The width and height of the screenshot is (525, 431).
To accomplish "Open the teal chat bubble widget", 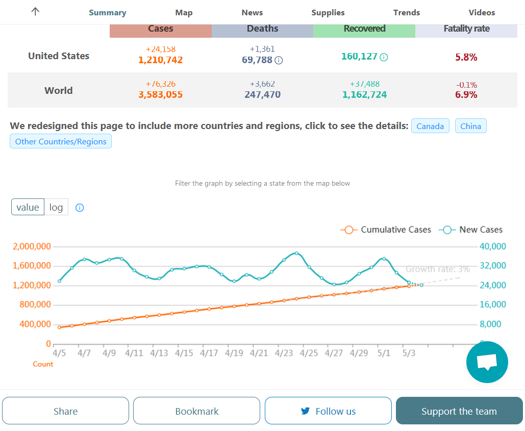I will 487,362.
